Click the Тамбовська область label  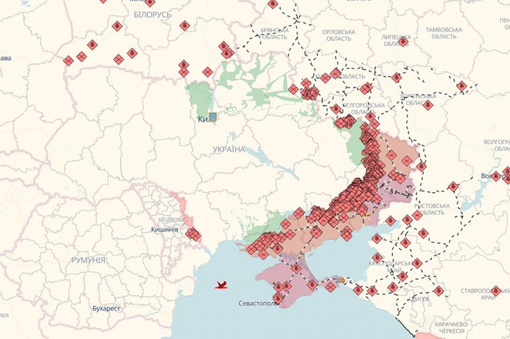click(x=443, y=34)
